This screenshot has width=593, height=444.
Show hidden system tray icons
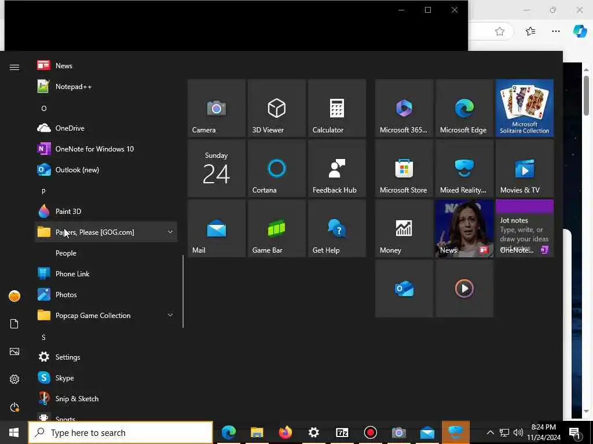pyautogui.click(x=490, y=432)
